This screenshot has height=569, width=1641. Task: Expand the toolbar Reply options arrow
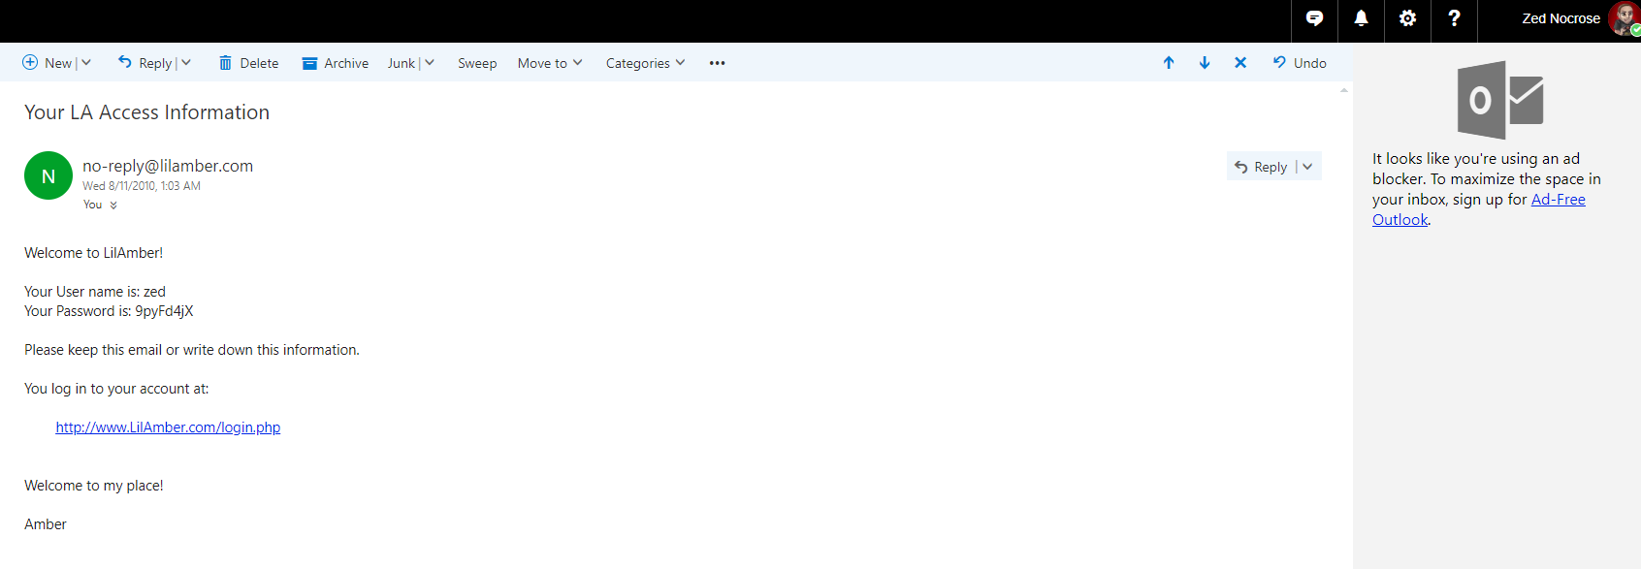[186, 63]
